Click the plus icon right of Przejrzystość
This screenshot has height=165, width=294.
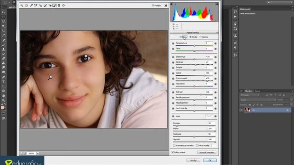(x=215, y=78)
